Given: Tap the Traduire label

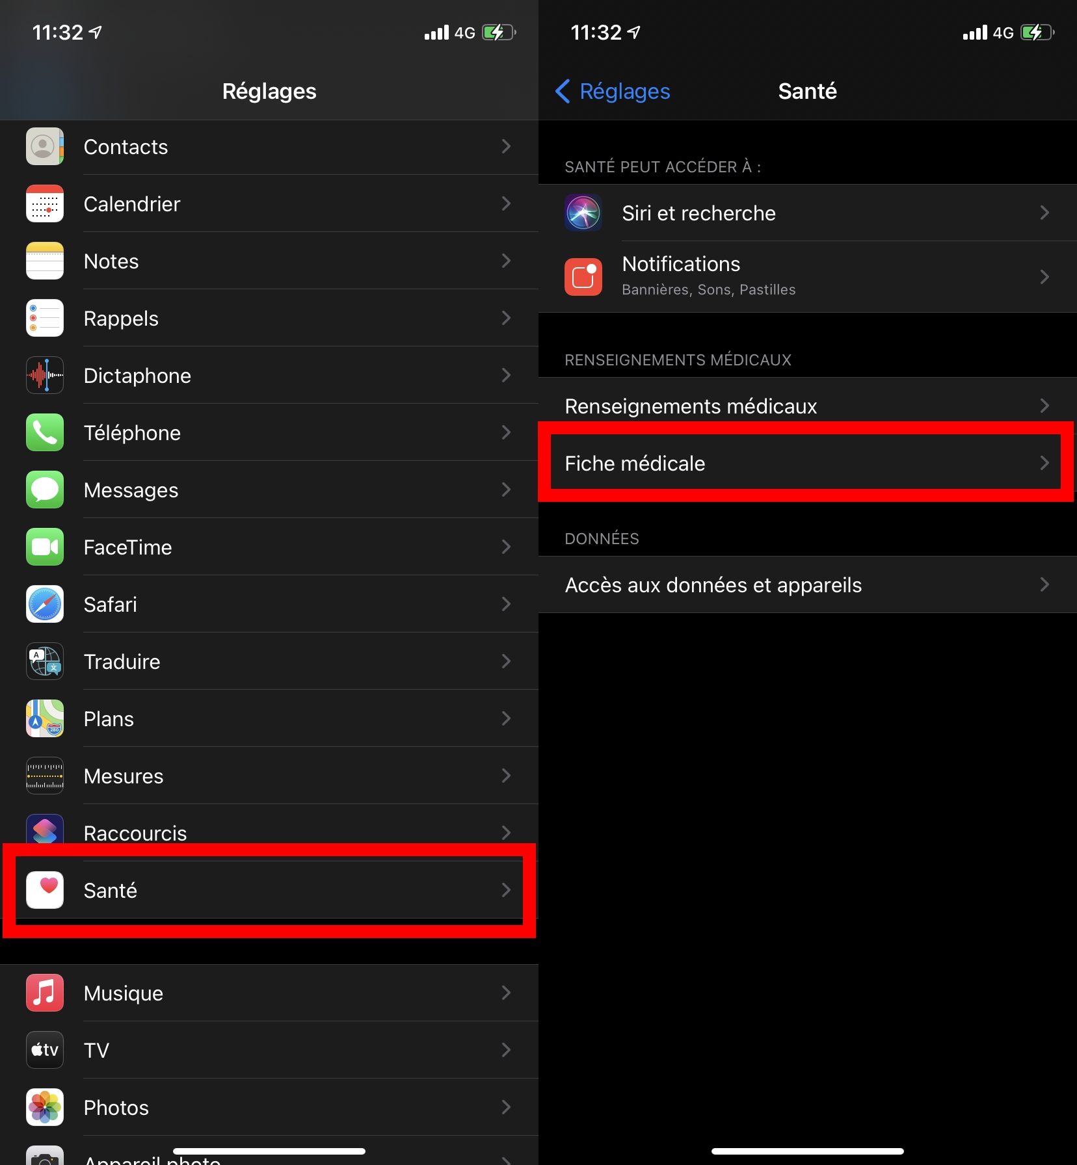Looking at the screenshot, I should tap(122, 662).
